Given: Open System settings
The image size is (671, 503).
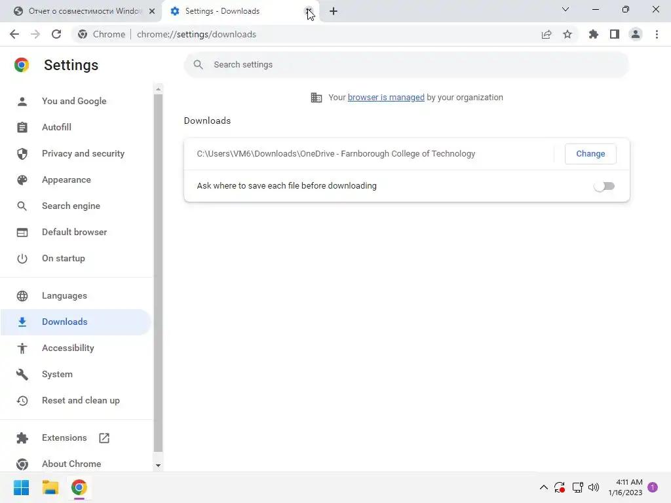Looking at the screenshot, I should (76, 374).
